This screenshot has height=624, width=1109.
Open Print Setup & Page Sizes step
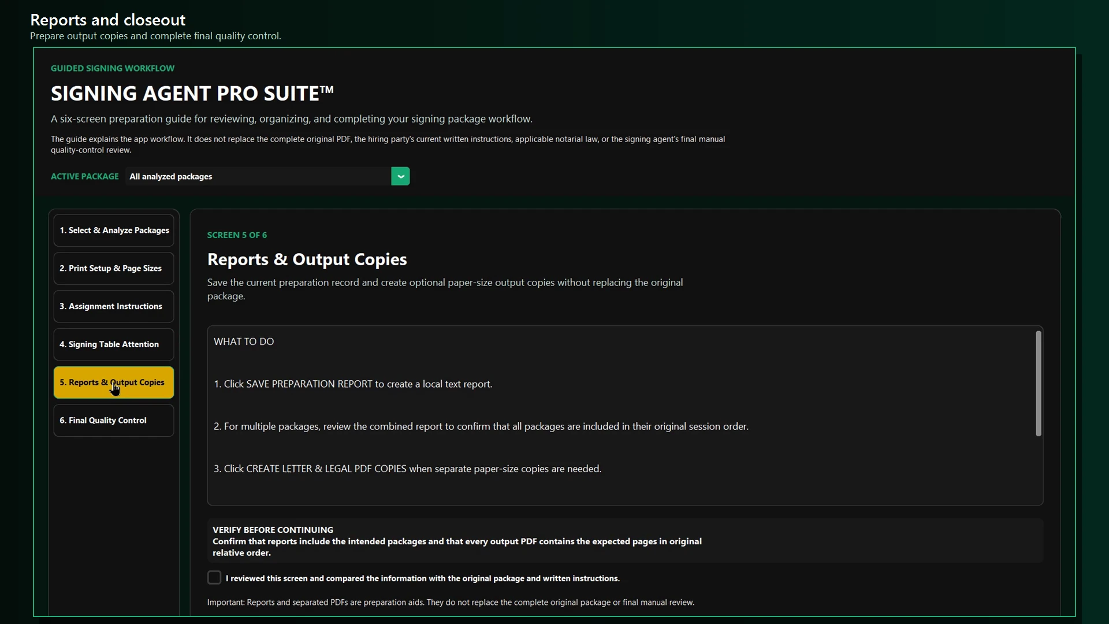point(114,269)
